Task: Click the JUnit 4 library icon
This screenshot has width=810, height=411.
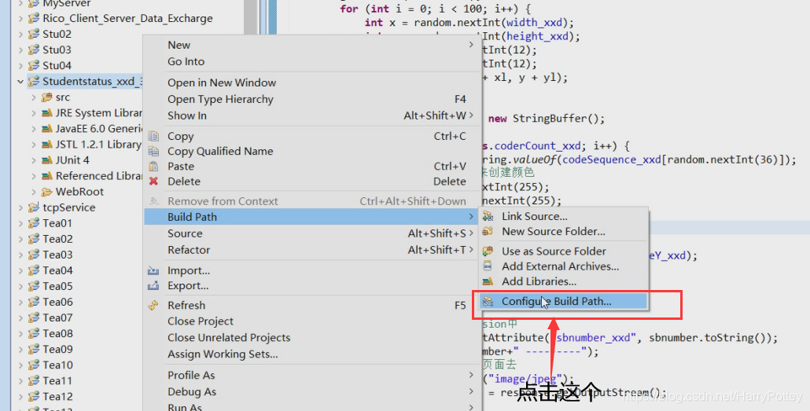Action: (x=47, y=160)
